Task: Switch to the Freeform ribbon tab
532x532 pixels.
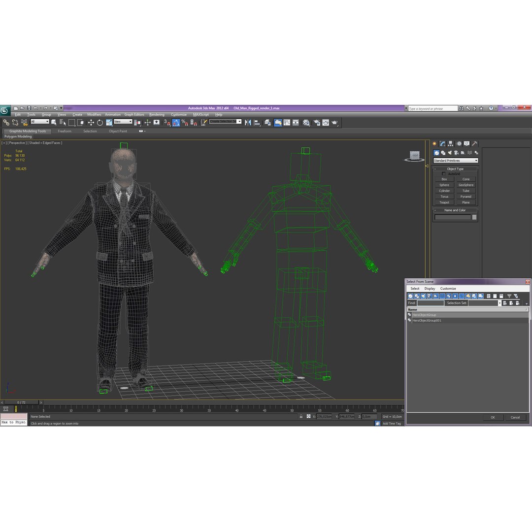Action: click(x=65, y=131)
